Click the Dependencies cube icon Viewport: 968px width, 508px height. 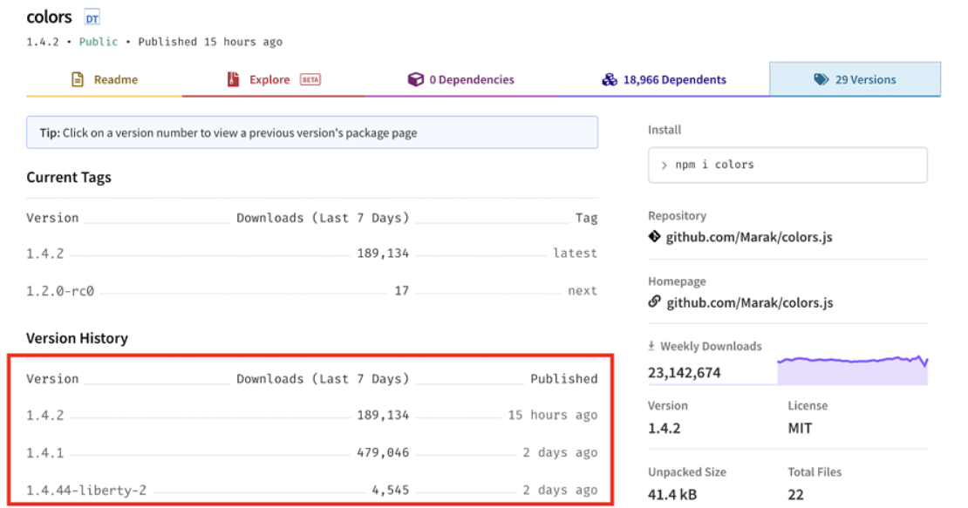(x=415, y=79)
